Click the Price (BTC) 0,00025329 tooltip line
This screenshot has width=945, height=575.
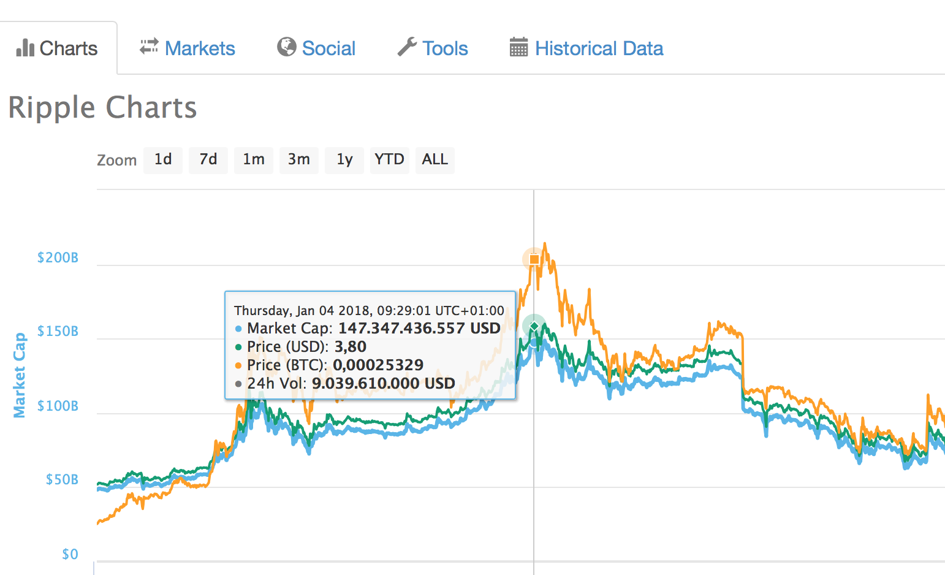330,365
